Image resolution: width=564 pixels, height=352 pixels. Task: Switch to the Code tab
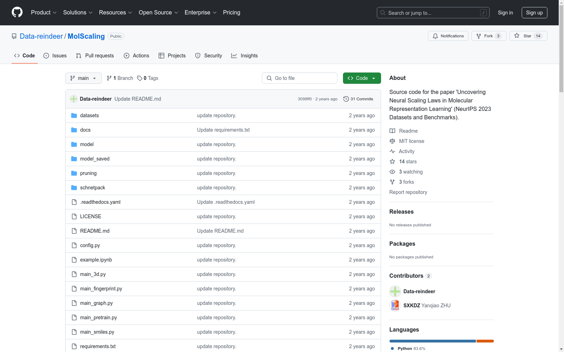[25, 56]
